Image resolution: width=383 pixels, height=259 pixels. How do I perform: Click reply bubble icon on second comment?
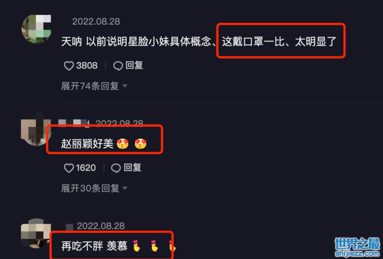116,168
